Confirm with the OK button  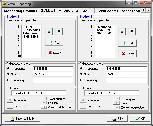(x=140, y=119)
